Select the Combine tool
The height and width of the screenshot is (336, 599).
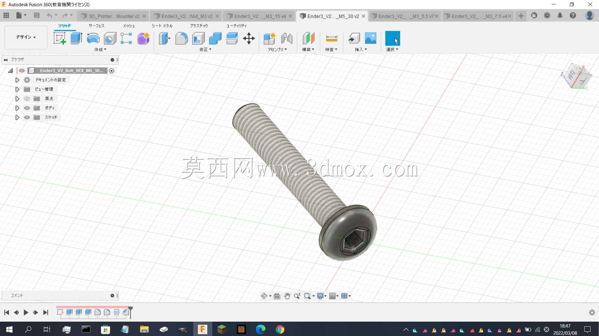coord(215,38)
